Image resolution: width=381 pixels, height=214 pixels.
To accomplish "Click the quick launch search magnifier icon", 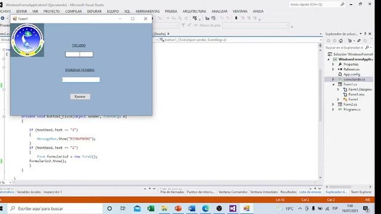I will pos(342,4).
